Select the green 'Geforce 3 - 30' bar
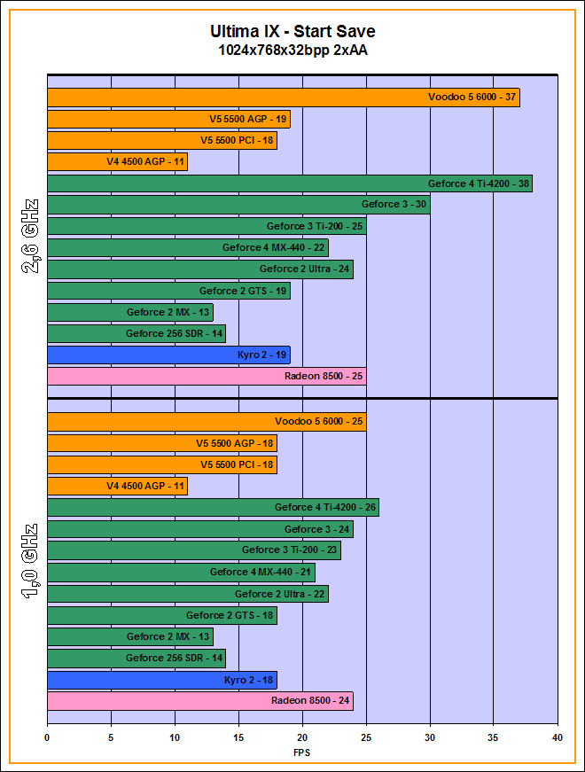The image size is (585, 772). (x=238, y=205)
